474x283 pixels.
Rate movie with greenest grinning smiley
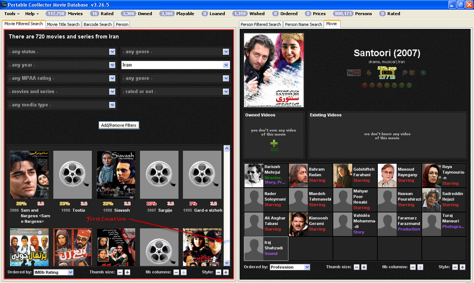point(409,85)
